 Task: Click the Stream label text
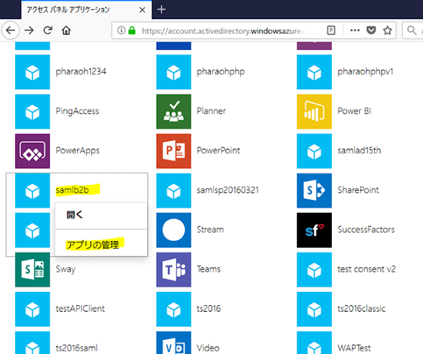click(x=210, y=229)
